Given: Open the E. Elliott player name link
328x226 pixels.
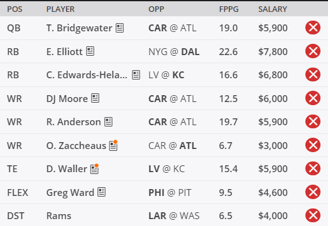Looking at the screenshot, I should coord(65,51).
